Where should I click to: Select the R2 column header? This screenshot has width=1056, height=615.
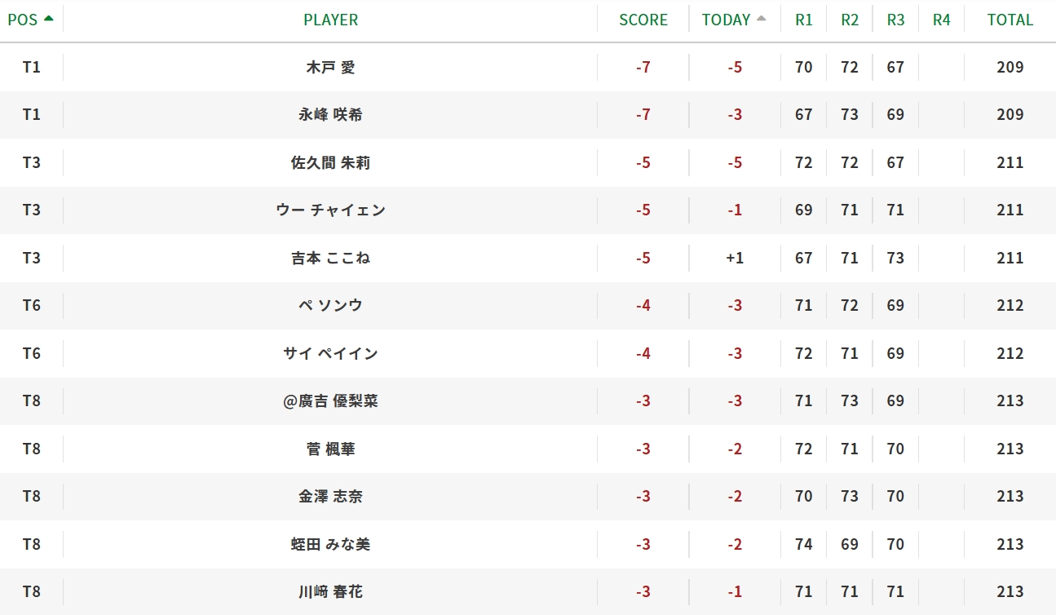tap(850, 20)
